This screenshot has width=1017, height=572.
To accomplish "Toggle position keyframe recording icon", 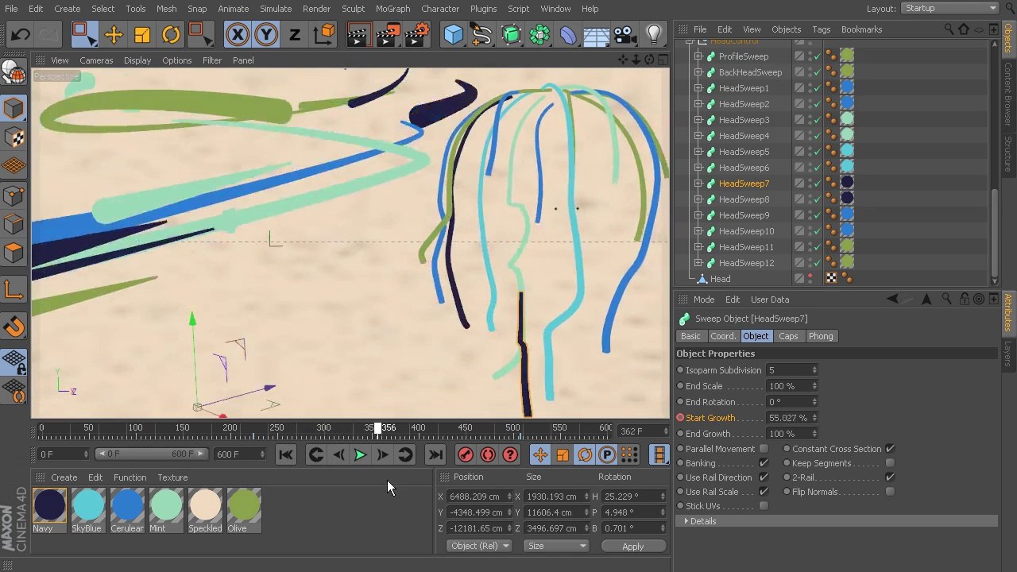I will [x=540, y=454].
